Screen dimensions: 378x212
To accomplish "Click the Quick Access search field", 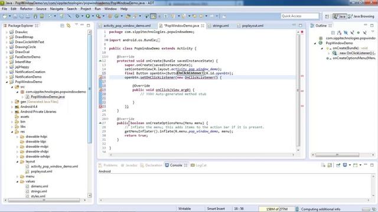I will 299,16.
